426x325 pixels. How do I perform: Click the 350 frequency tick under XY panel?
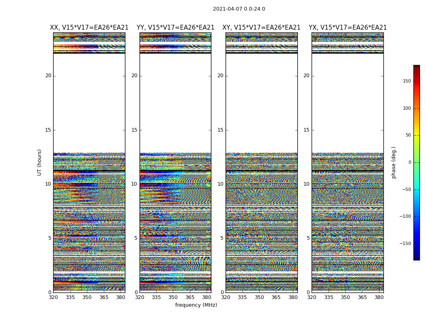tap(259, 297)
